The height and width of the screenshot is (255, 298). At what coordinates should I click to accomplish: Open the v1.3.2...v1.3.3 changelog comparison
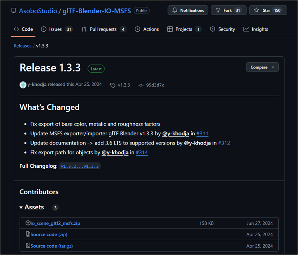[80, 166]
